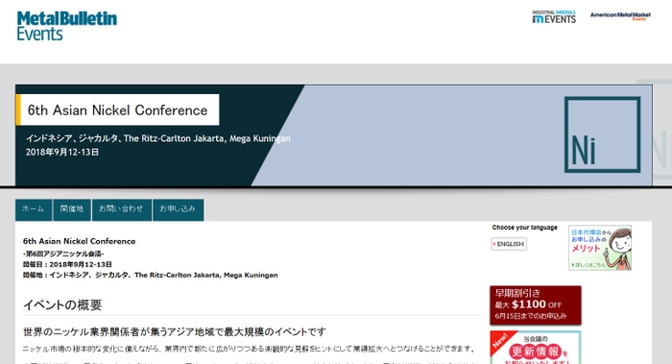Open the 早期割引き $1100 OFF banner
Image resolution: width=672 pixels, height=364 pixels.
[x=536, y=304]
